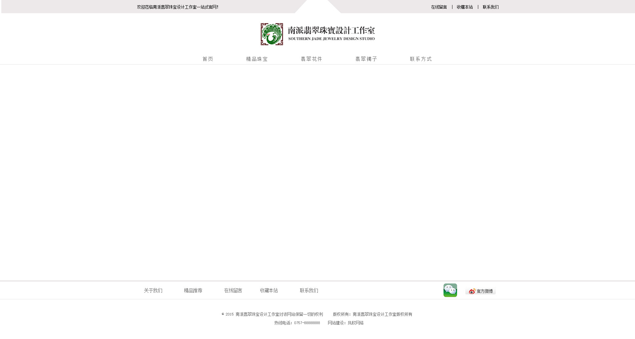
Task: Open the 精品珠宝 navigation menu item
Action: click(257, 59)
